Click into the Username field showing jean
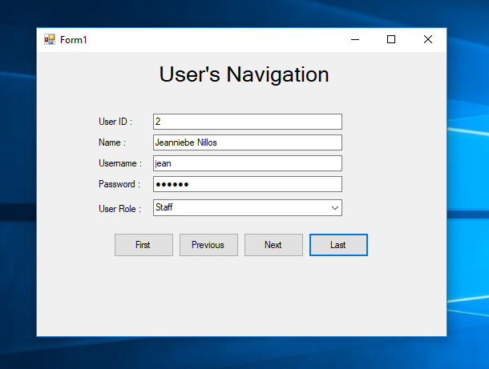The width and height of the screenshot is (489, 369). 247,163
